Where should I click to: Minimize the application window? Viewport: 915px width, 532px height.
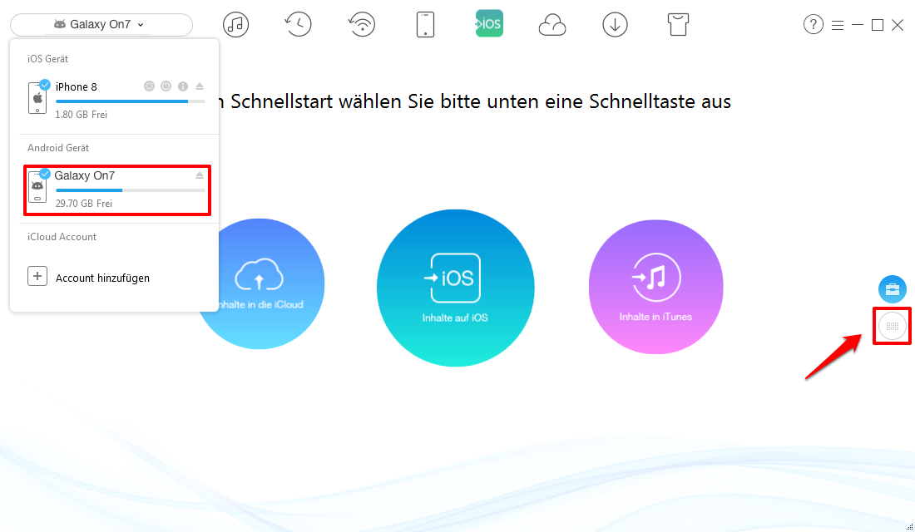point(858,25)
